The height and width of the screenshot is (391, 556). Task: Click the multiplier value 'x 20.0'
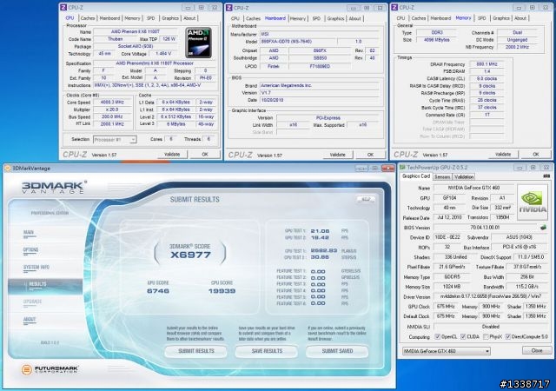tap(112, 109)
